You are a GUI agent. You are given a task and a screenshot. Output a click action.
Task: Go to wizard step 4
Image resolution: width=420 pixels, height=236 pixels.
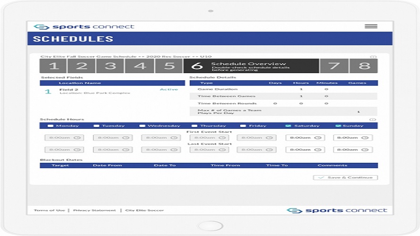(x=140, y=66)
